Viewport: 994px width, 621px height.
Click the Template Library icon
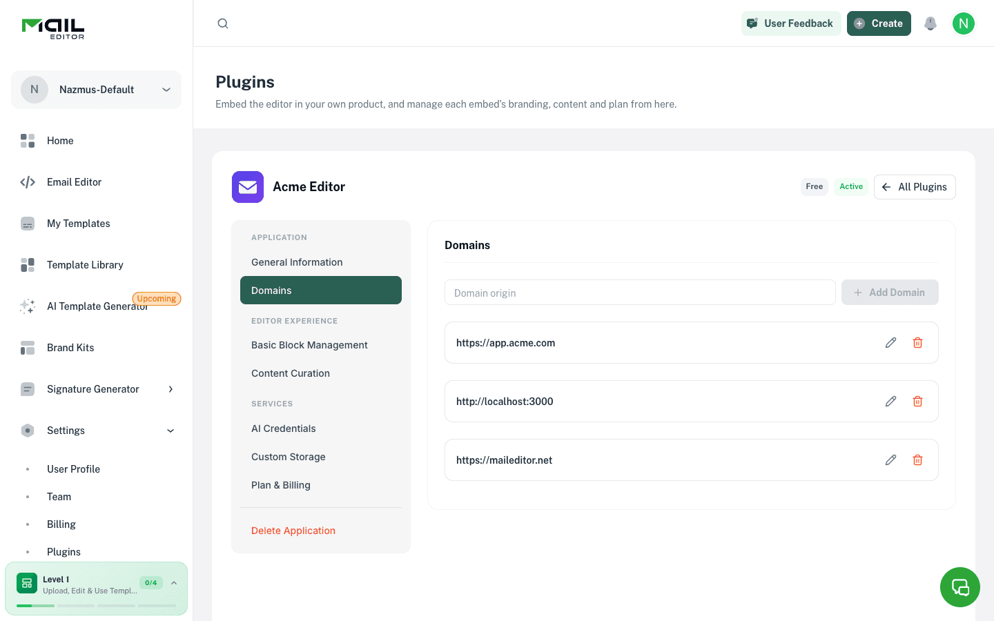(x=28, y=265)
